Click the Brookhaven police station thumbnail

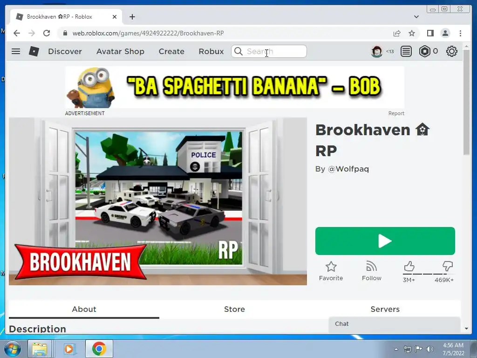point(158,201)
